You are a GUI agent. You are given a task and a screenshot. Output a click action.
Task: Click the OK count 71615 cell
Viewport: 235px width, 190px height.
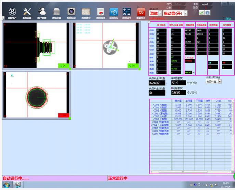click(218, 105)
